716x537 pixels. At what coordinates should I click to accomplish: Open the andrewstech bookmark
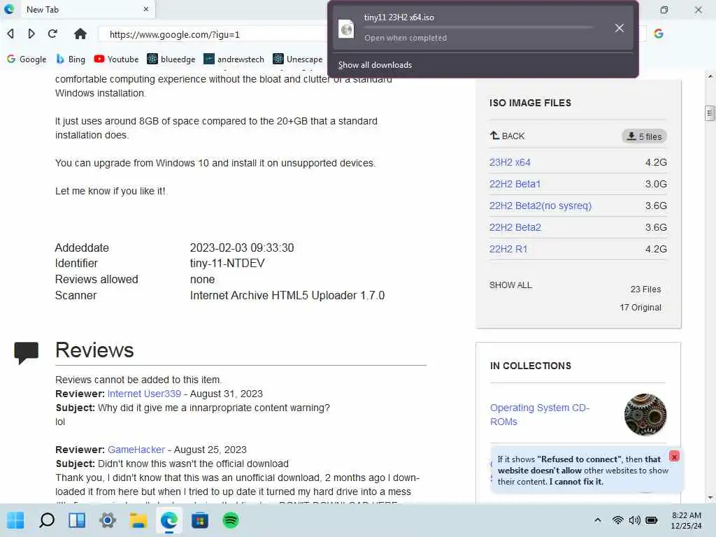coord(234,59)
